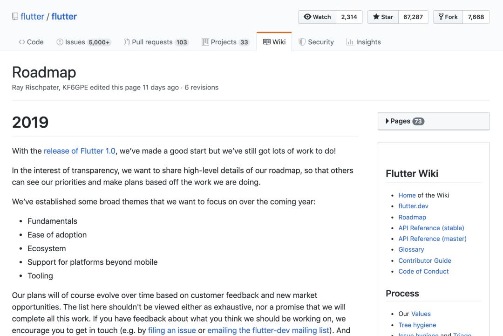Click the star icon on Star
Image resolution: width=503 pixels, height=336 pixels.
click(x=376, y=17)
